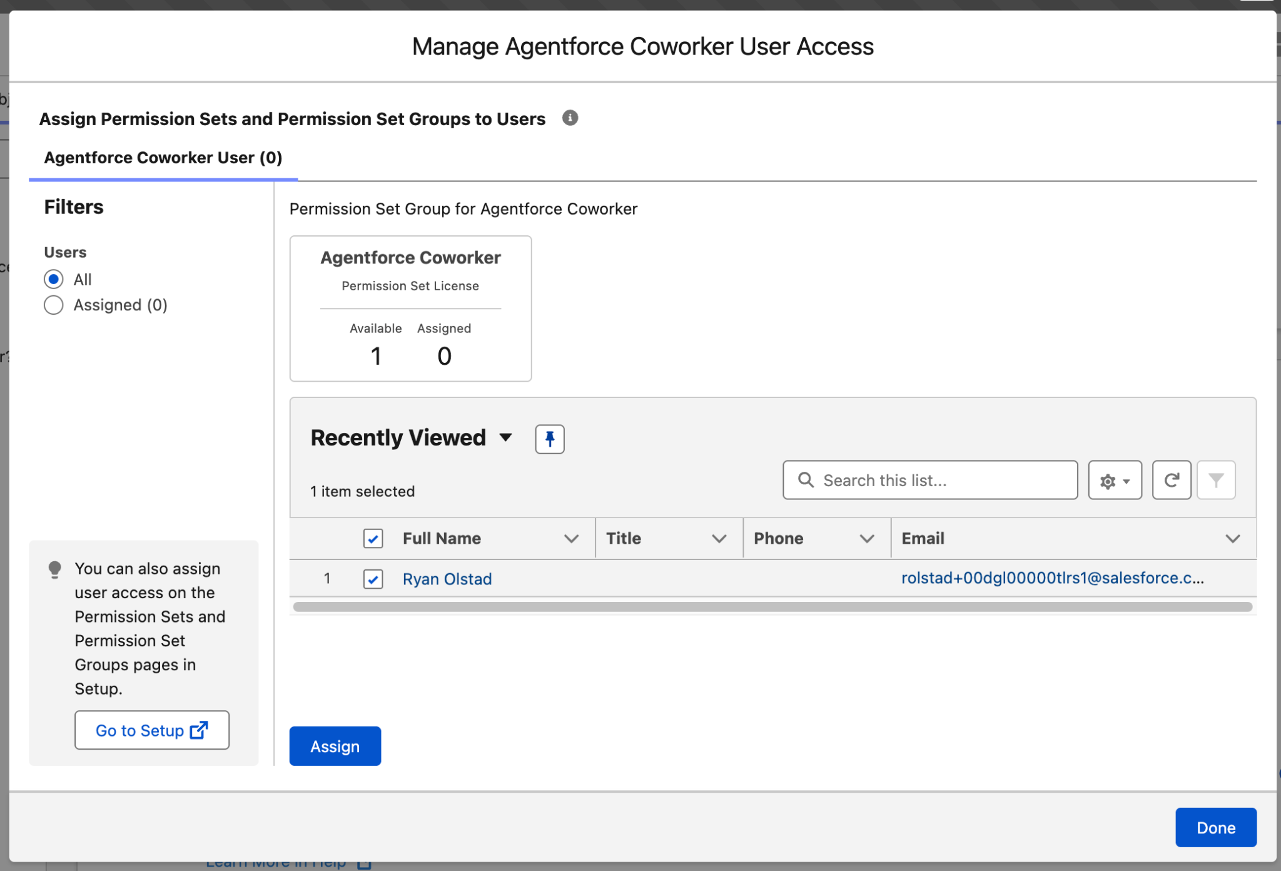The width and height of the screenshot is (1281, 871).
Task: Open Full Name column actions chevron
Action: 571,539
